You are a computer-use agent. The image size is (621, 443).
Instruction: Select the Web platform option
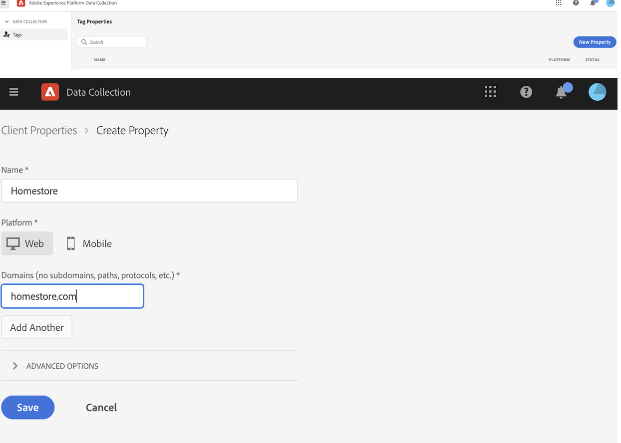[27, 243]
